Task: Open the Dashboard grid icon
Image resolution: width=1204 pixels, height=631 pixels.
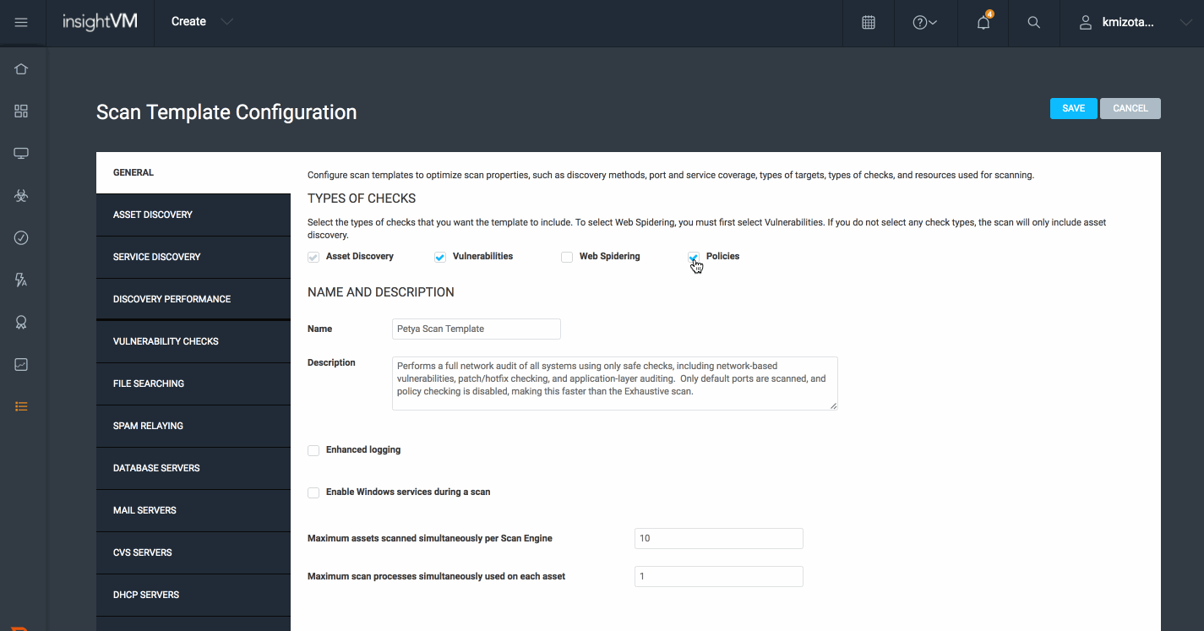Action: [21, 112]
